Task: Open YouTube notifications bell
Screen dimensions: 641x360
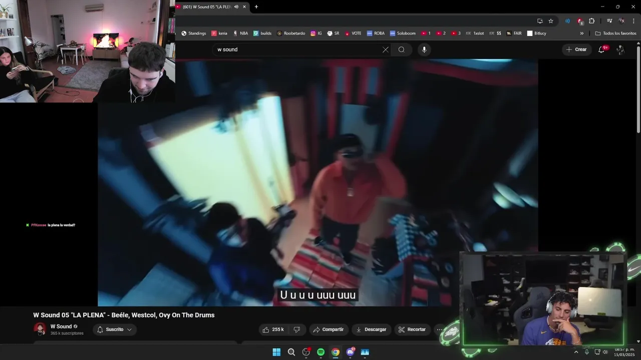Action: [x=601, y=49]
